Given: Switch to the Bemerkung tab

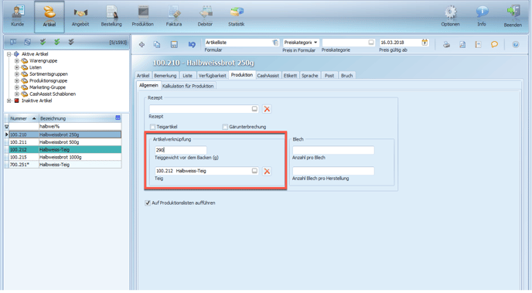Looking at the screenshot, I should (165, 76).
